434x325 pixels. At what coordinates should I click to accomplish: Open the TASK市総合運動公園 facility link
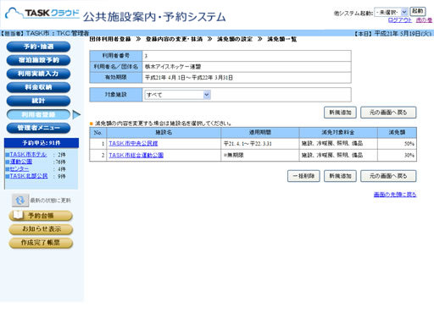point(136,155)
